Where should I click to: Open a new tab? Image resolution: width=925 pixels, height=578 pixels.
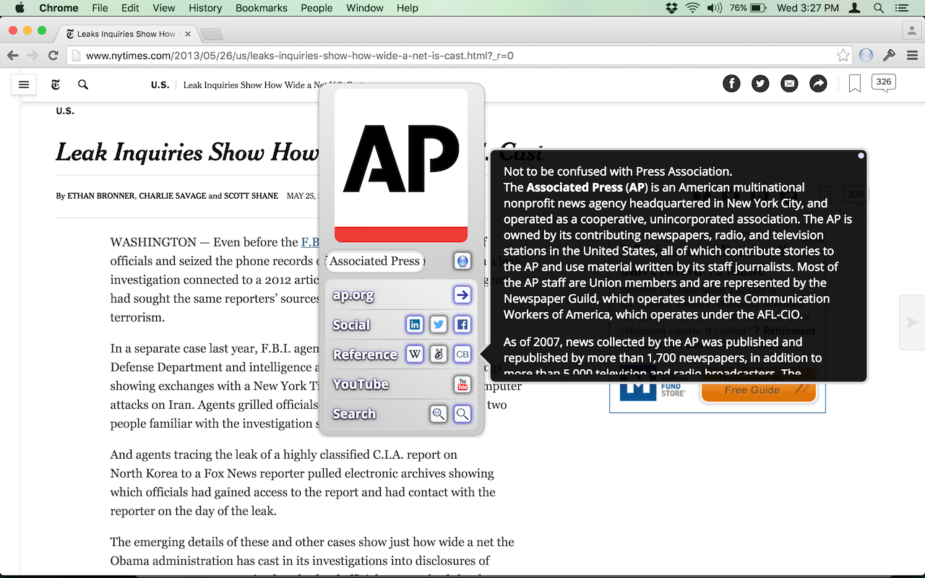(211, 34)
